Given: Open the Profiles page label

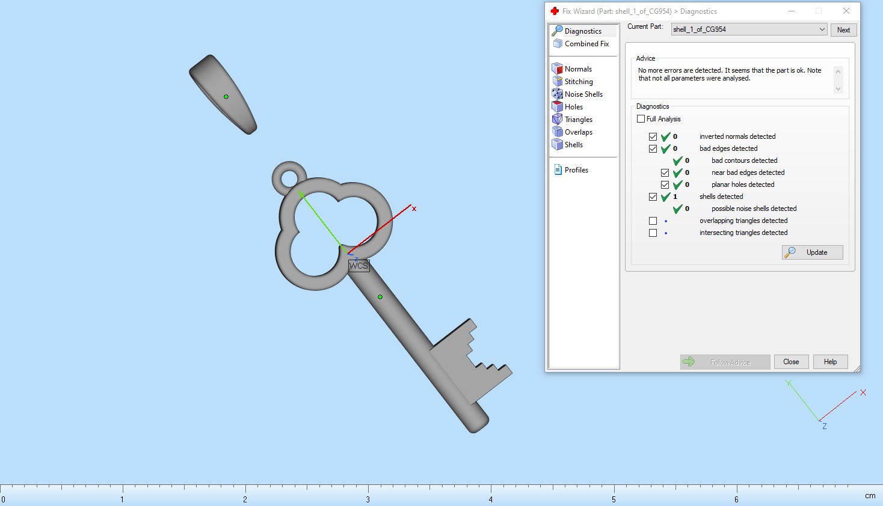Looking at the screenshot, I should click(x=576, y=170).
